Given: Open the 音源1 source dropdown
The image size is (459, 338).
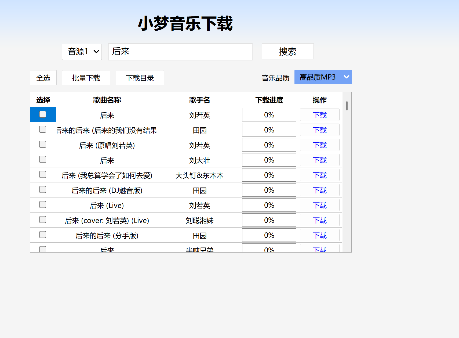Looking at the screenshot, I should tap(82, 52).
